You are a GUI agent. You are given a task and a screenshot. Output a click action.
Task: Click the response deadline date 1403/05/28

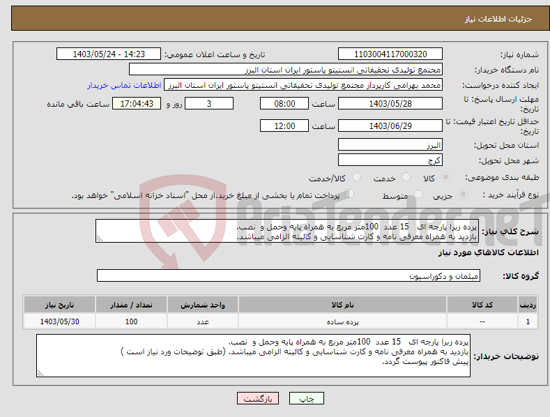tap(390, 103)
